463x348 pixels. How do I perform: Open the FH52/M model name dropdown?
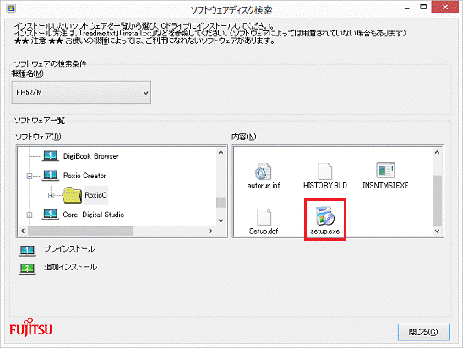tap(81, 92)
